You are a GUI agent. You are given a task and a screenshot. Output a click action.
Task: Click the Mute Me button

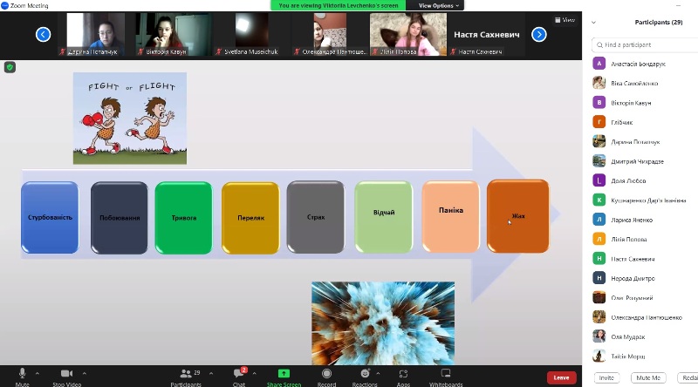[x=648, y=377]
